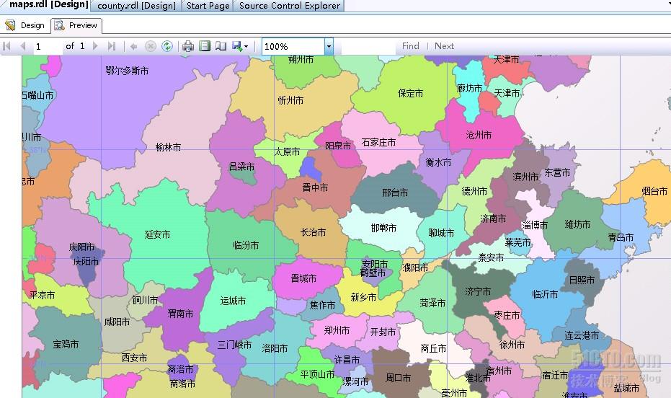Expand the 100% zoom dropdown arrow
Screen dimensions: 671x398
pyautogui.click(x=329, y=46)
